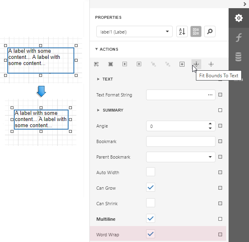Collapse the right panel with the chevron
The image size is (249, 242).
pyautogui.click(x=245, y=4)
